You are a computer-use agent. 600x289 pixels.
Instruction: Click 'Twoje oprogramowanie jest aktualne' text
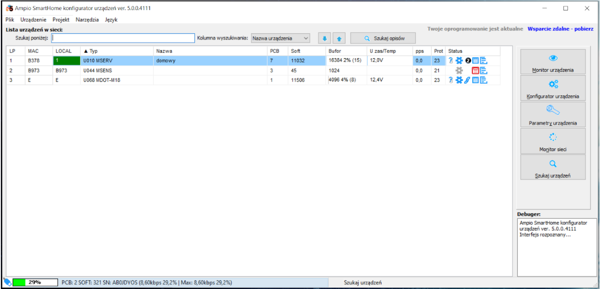click(475, 29)
